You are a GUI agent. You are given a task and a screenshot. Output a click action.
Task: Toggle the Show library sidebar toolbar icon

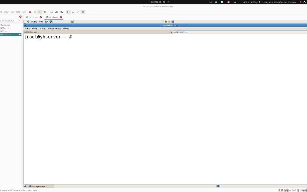pos(68,12)
